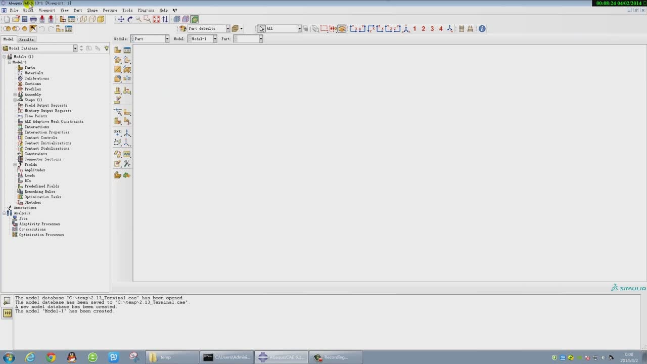
Task: Open the Viewport menu
Action: pos(47,10)
